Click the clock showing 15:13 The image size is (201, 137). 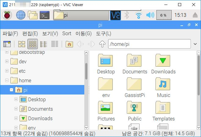180,15
